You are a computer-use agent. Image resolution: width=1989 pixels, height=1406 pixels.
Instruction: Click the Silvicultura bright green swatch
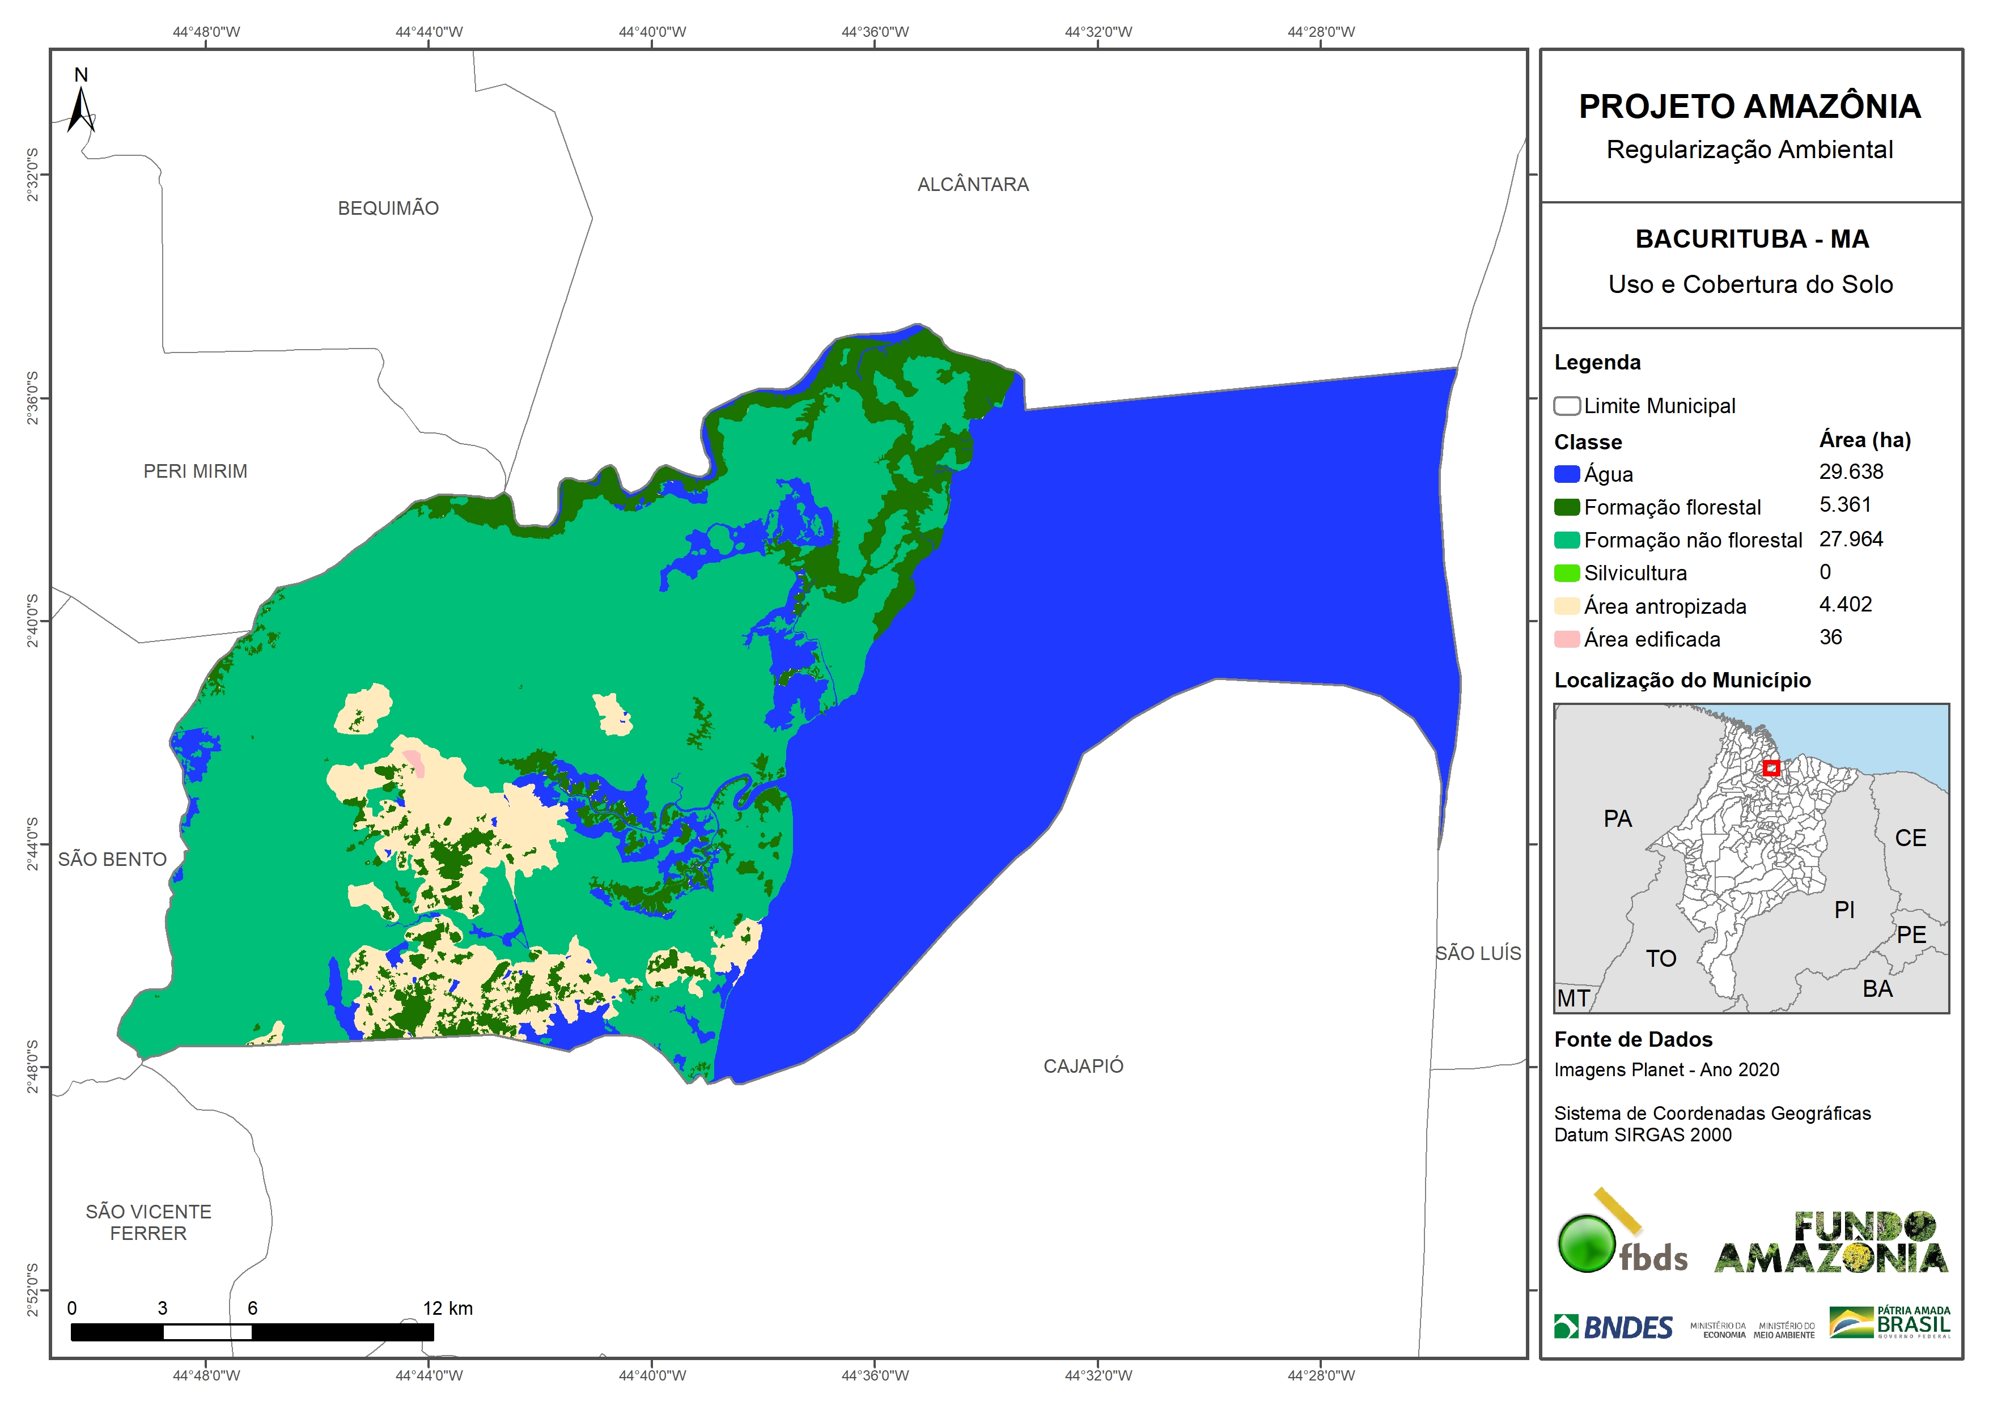click(x=1566, y=572)
